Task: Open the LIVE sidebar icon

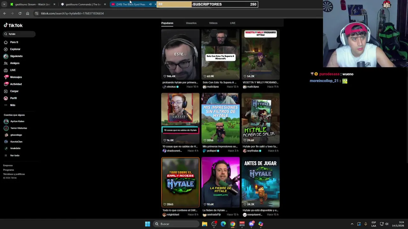Action: point(6,70)
